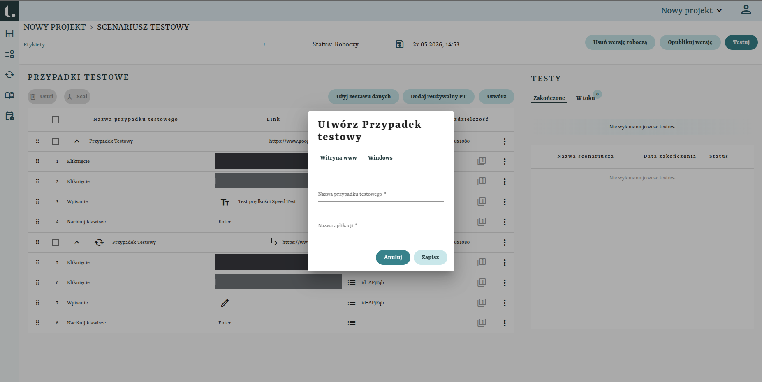The width and height of the screenshot is (762, 382).
Task: Click the copy icon on step 3 Wpisanie
Action: pos(482,201)
